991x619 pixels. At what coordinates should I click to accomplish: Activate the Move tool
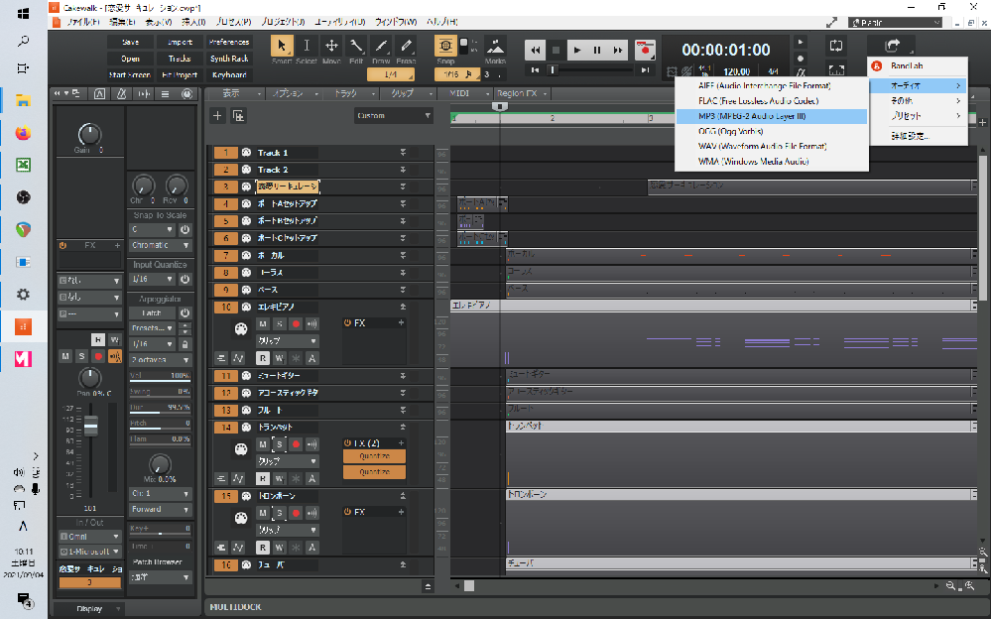pyautogui.click(x=331, y=47)
